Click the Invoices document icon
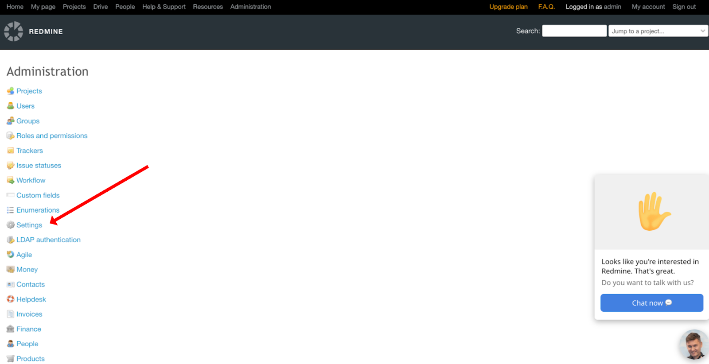 [11, 314]
